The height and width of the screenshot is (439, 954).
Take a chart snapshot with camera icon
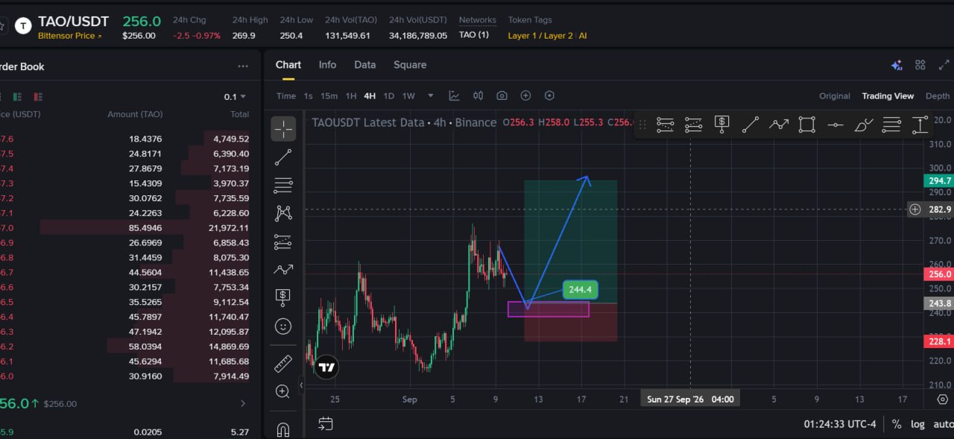coord(502,95)
